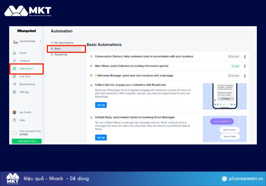Click Set Up under Default Reply
The width and height of the screenshot is (266, 186).
[101, 137]
